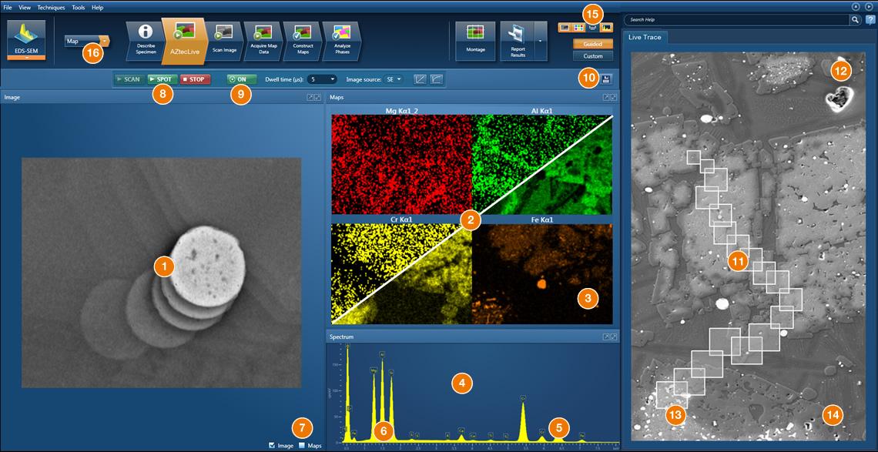The width and height of the screenshot is (878, 452).
Task: Enable the Maps checkbox
Action: [303, 445]
